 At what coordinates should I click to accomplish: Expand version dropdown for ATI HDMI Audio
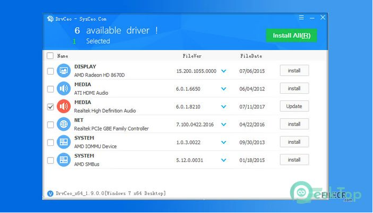[x=224, y=88]
